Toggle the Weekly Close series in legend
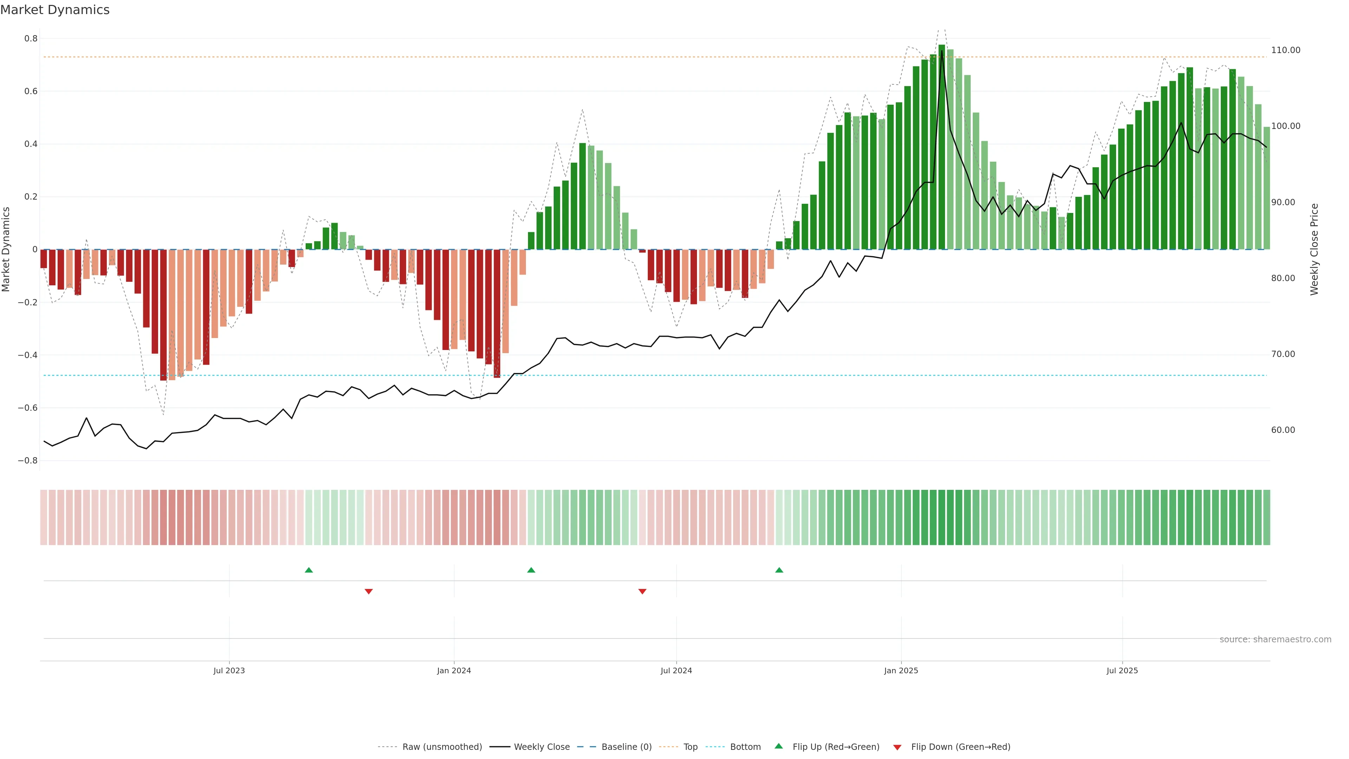Screen dimensions: 1349x759 [x=541, y=747]
